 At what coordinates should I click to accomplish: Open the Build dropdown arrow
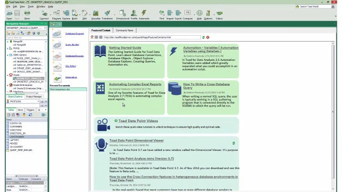click(x=80, y=14)
